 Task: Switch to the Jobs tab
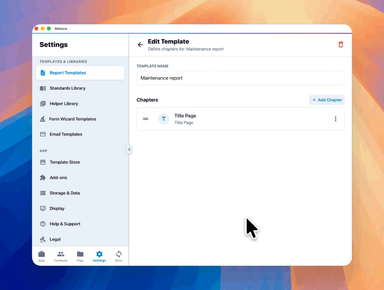(x=41, y=256)
